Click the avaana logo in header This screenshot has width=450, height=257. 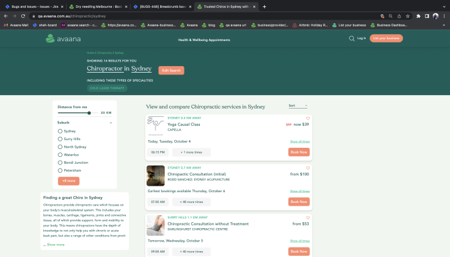63,39
